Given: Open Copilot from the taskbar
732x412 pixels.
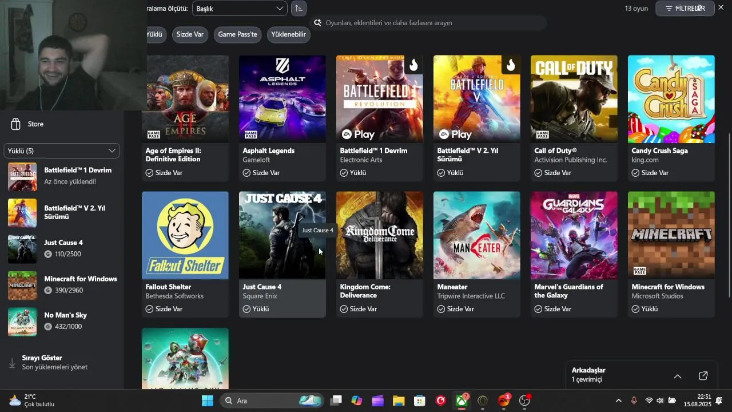Looking at the screenshot, I should point(357,401).
